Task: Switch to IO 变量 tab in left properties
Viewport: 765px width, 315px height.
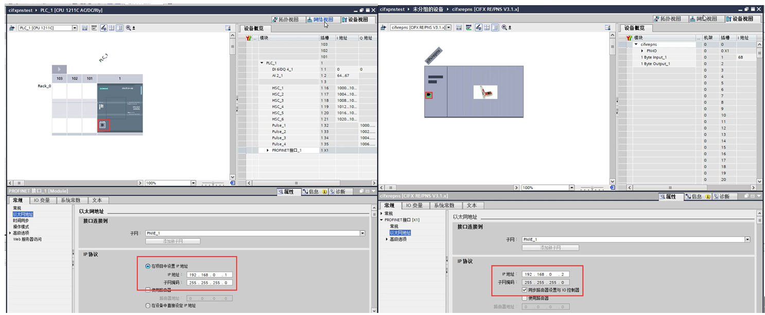Action: pos(42,200)
